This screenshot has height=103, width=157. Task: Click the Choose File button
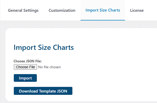25,67
